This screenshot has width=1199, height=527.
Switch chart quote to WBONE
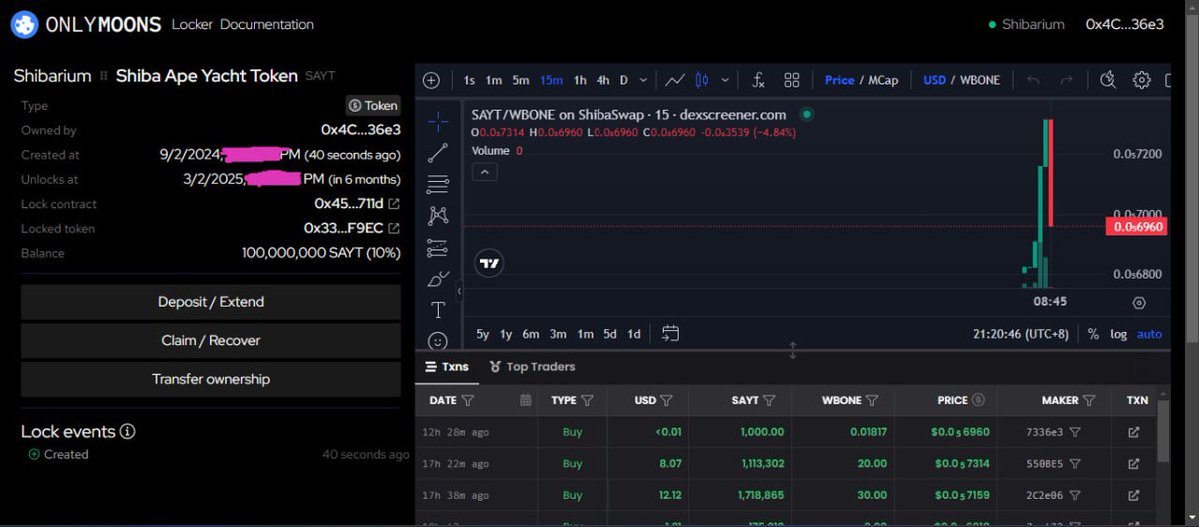[980, 80]
